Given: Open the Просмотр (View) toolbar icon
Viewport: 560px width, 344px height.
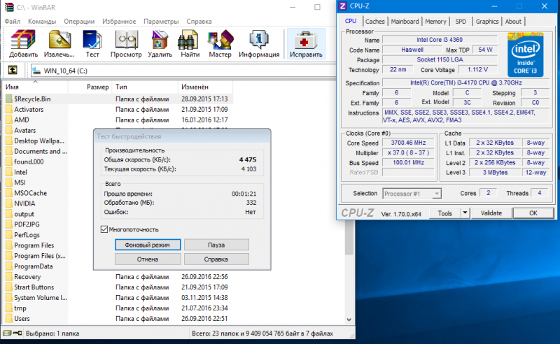Looking at the screenshot, I should tap(126, 43).
